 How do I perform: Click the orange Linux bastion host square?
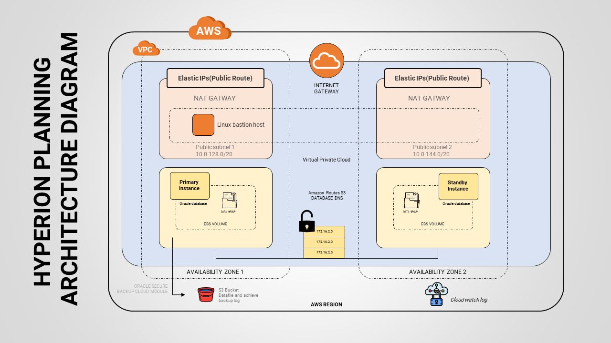click(203, 125)
